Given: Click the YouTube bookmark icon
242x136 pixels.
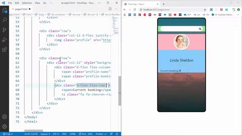Looking at the screenshot, I should [x=175, y=15].
